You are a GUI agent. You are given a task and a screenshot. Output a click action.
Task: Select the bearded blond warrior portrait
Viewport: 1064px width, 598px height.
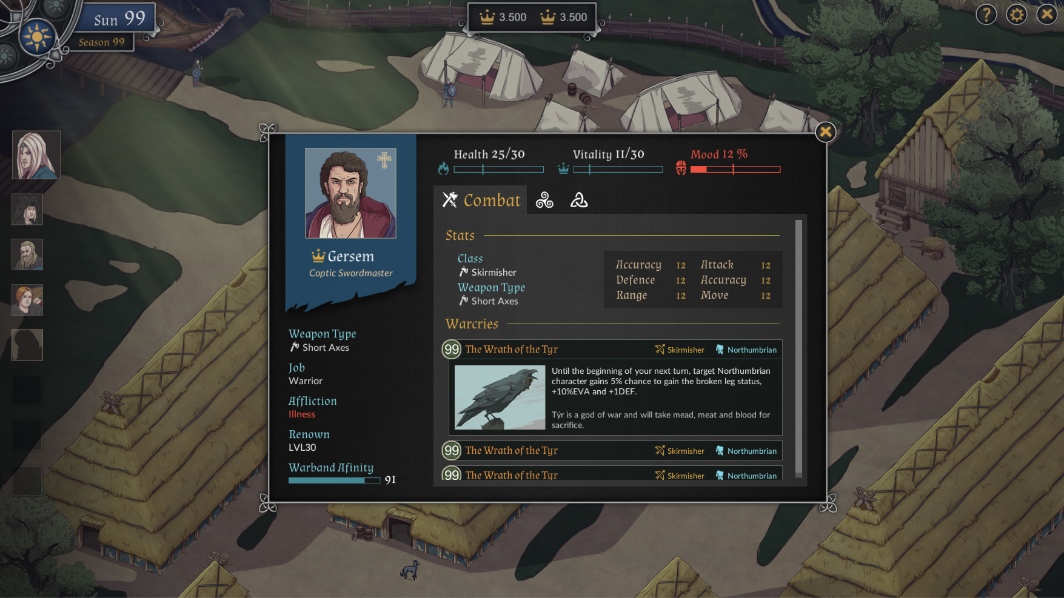coord(27,254)
